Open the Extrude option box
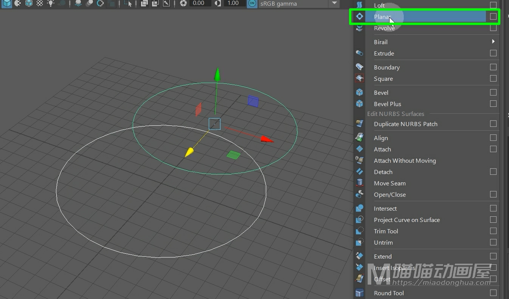Screen dimensions: 509x299 (x=493, y=53)
